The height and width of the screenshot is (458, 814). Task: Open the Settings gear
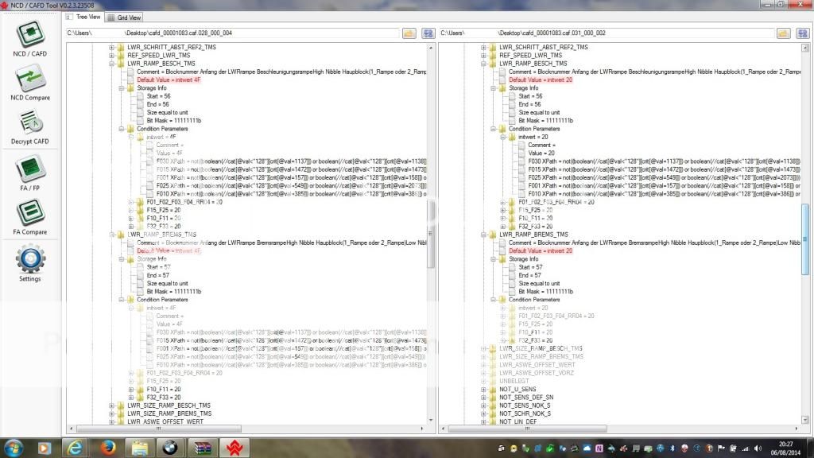pos(29,262)
